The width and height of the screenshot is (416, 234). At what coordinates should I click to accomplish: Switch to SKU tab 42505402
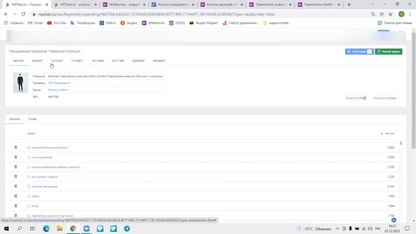click(138, 60)
